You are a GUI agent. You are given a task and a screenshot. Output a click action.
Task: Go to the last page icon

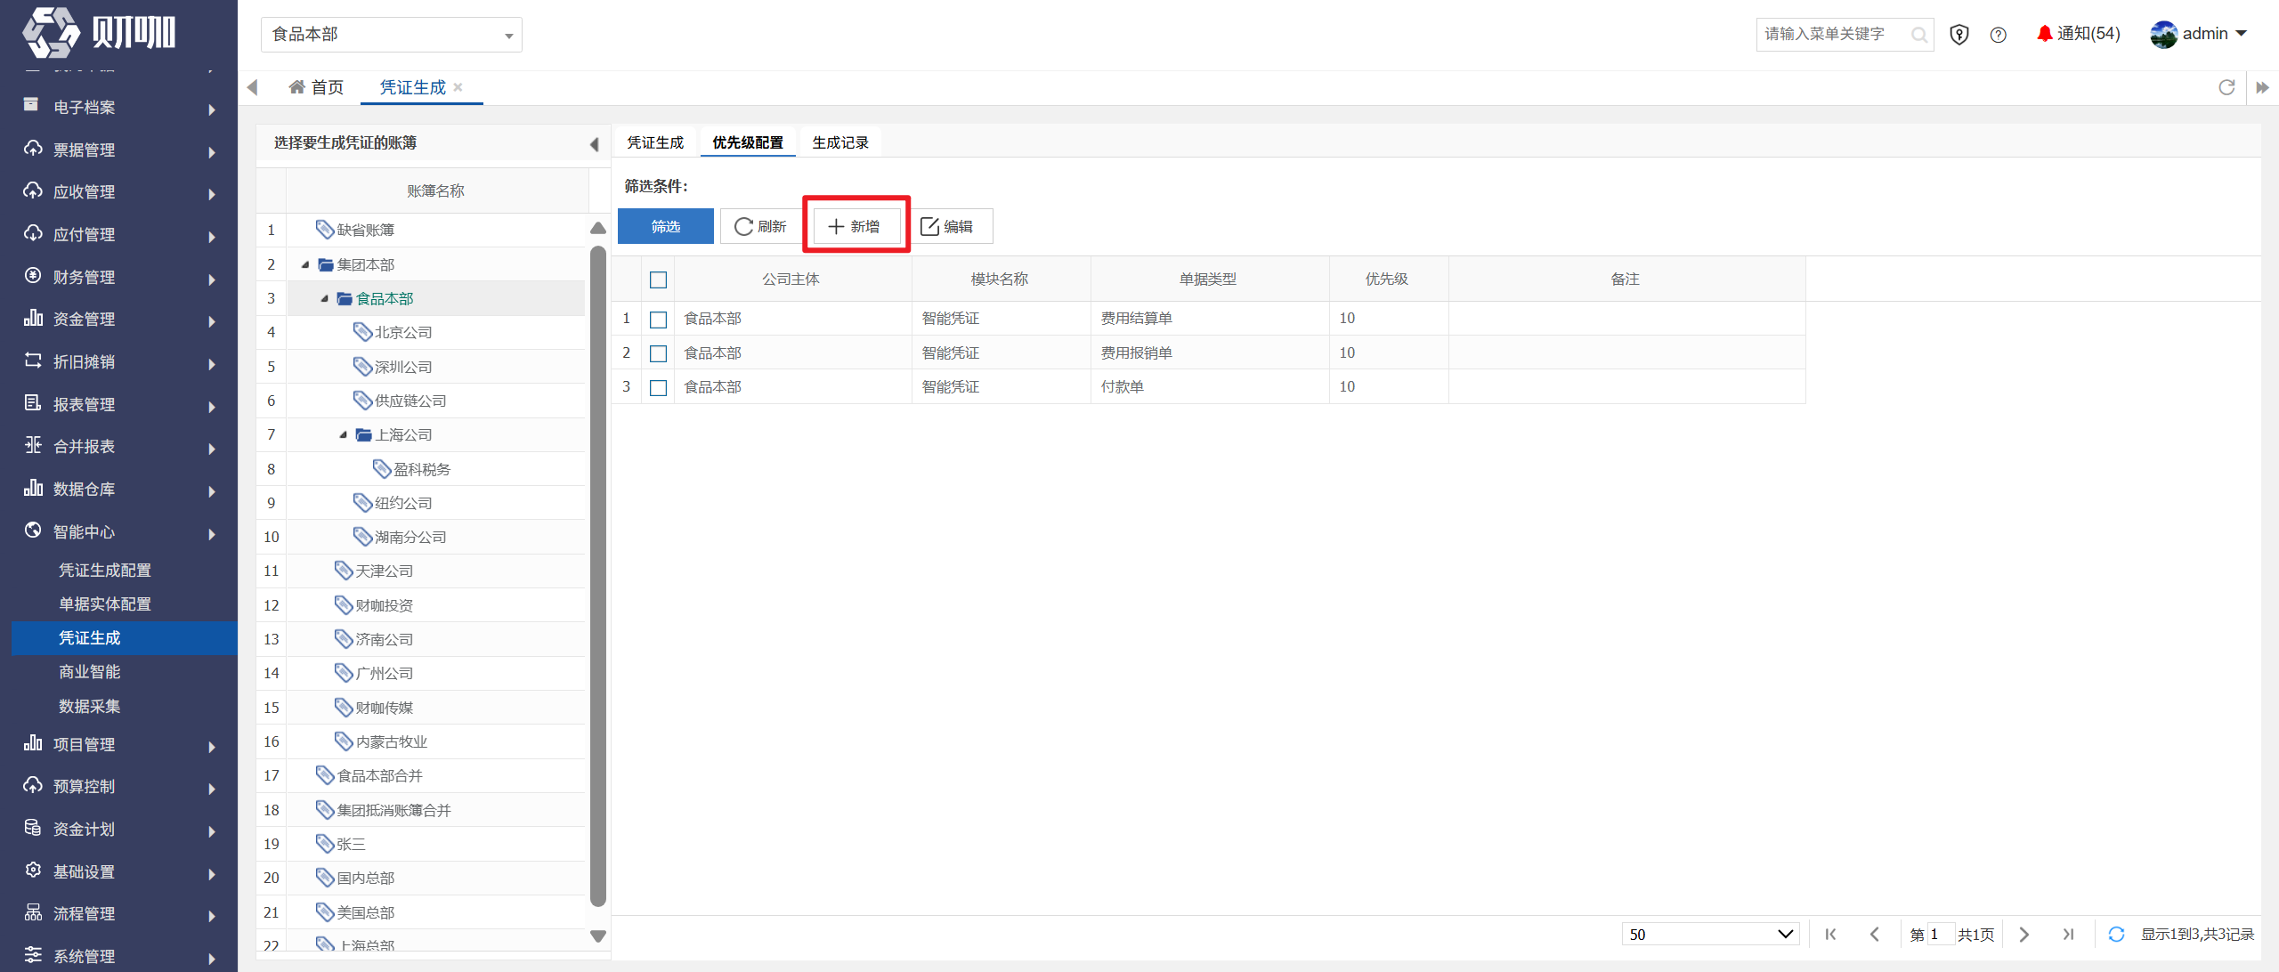(x=2068, y=934)
